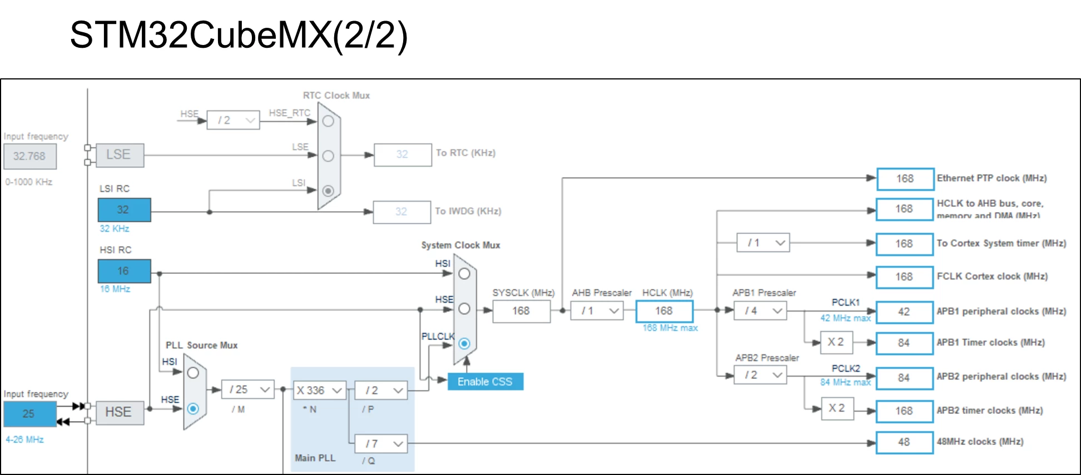Click the To RTC (KHz) value box
The height and width of the screenshot is (475, 1081).
pos(403,155)
